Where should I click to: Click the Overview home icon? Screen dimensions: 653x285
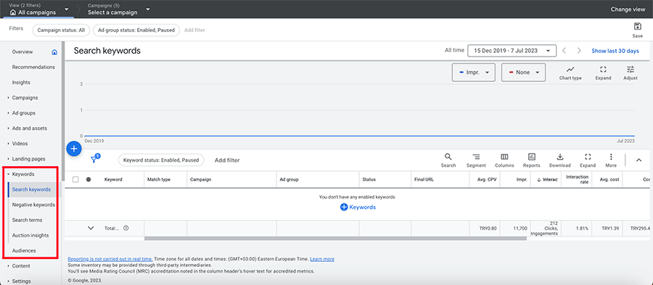54,52
